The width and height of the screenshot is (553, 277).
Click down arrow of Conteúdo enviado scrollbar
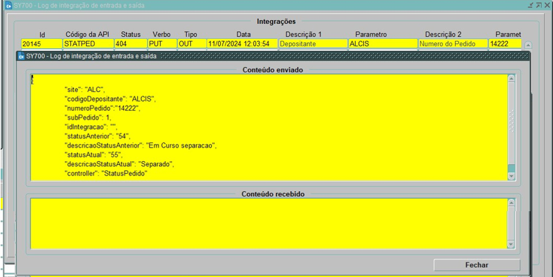point(511,176)
